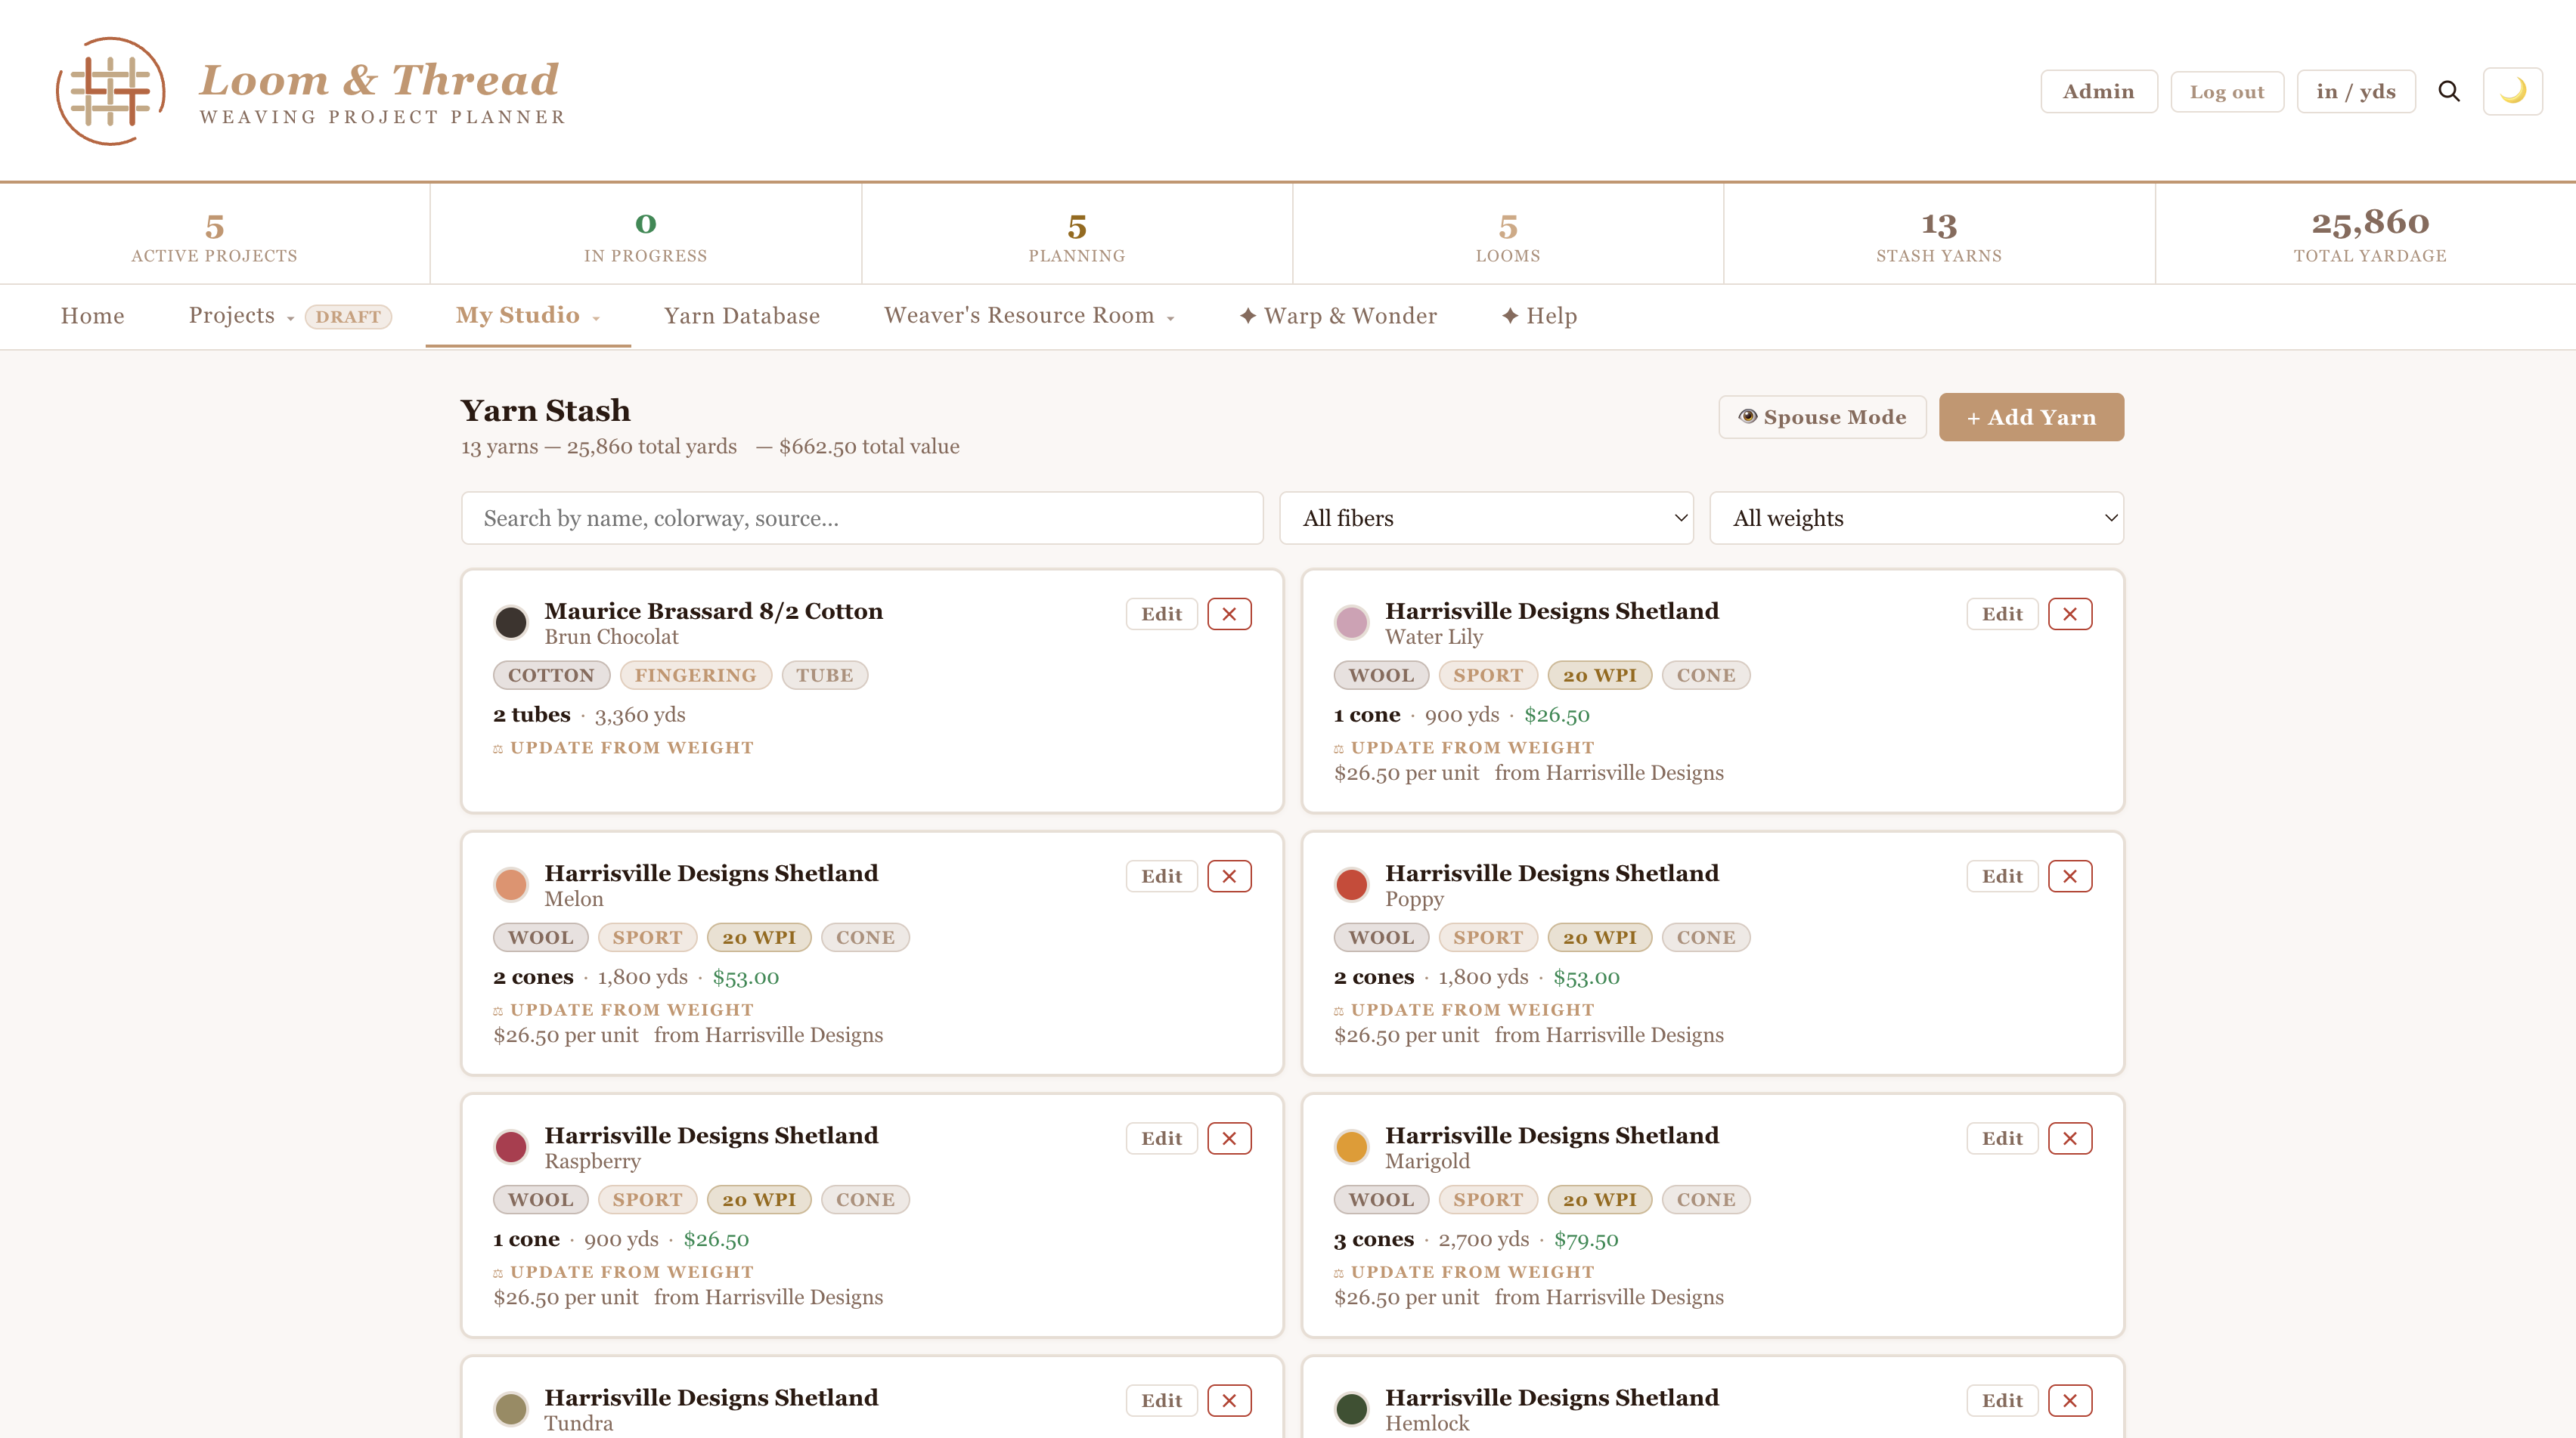Toggle dark mode with the moon icon
Viewport: 2576px width, 1438px height.
[2512, 92]
